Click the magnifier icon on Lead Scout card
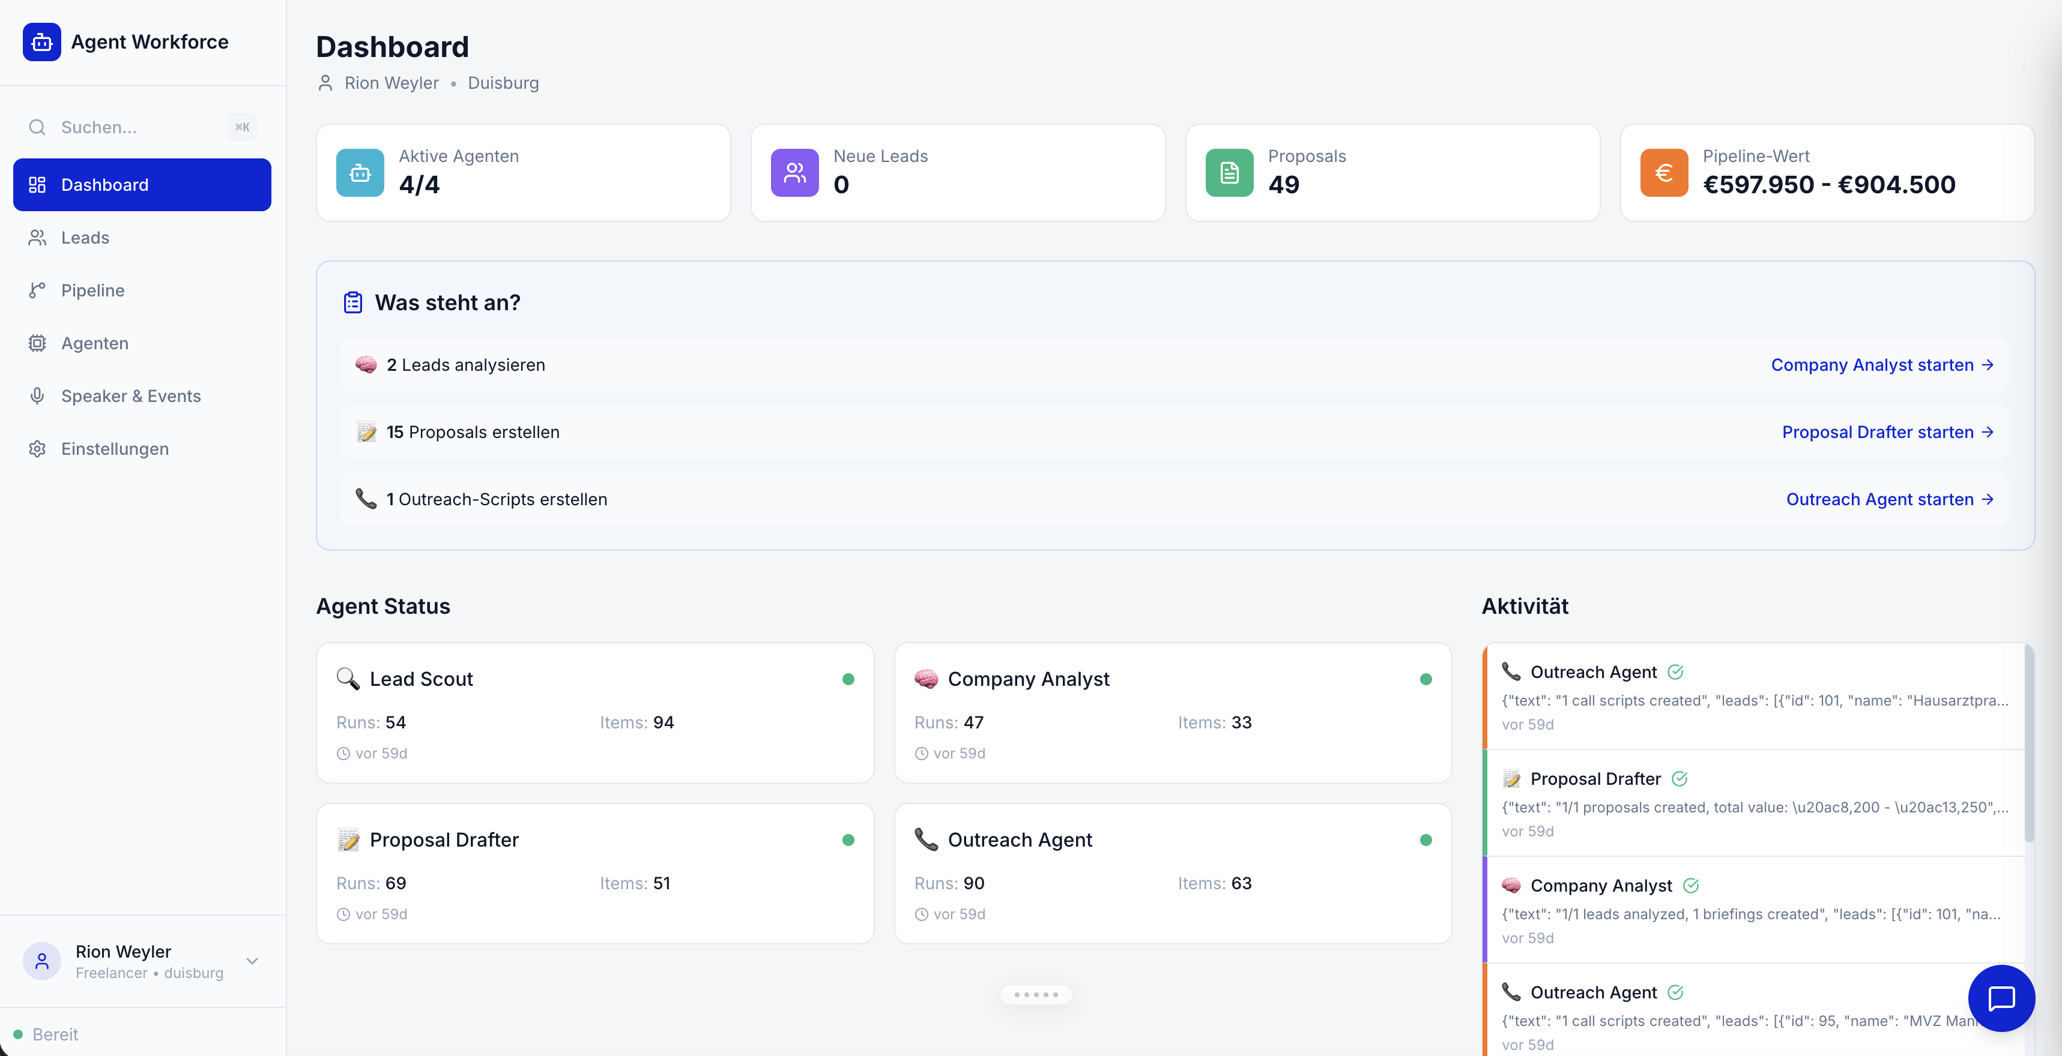The height and width of the screenshot is (1056, 2062). tap(348, 679)
